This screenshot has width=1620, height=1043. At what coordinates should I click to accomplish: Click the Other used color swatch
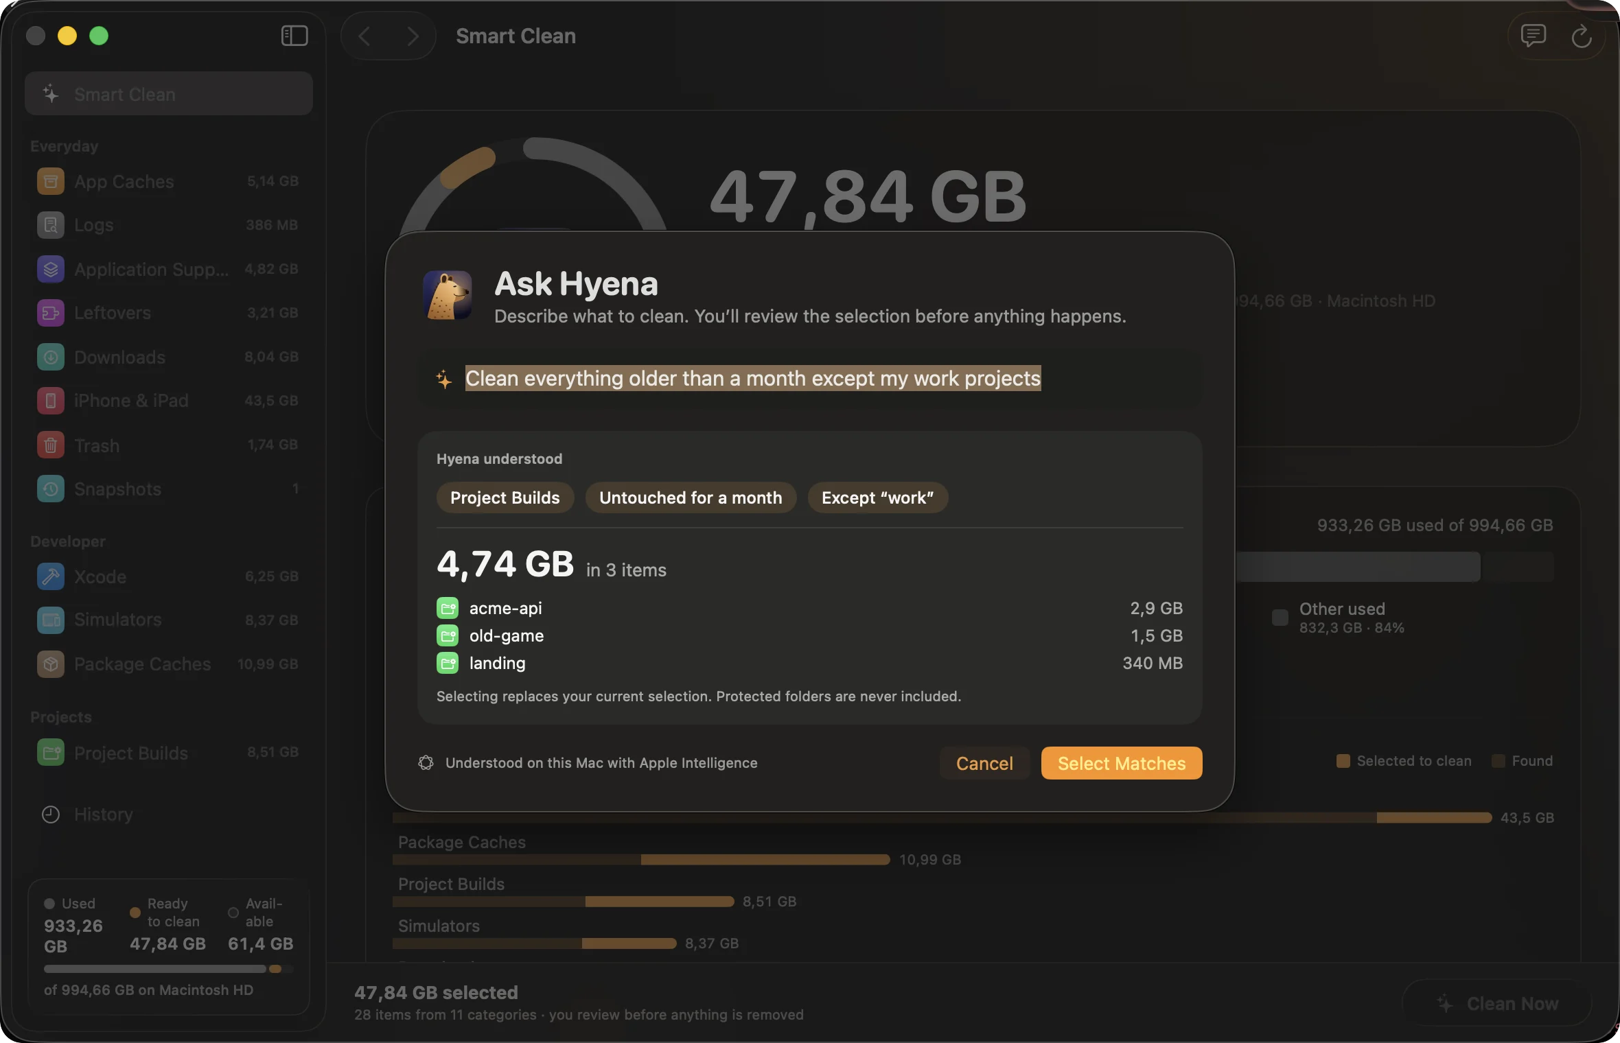pos(1280,618)
